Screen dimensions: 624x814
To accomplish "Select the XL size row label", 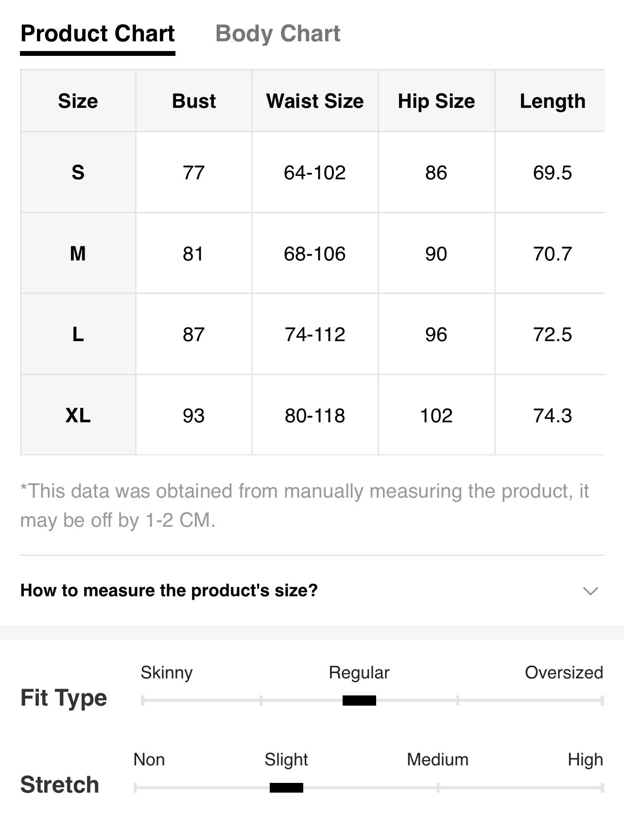I will coord(78,416).
